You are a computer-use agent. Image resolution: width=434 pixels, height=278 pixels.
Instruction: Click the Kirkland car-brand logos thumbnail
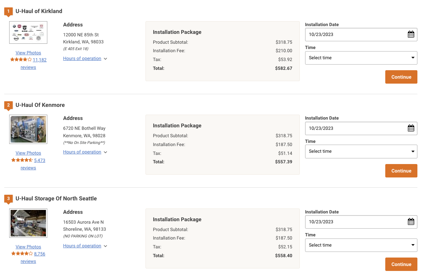coord(28,32)
